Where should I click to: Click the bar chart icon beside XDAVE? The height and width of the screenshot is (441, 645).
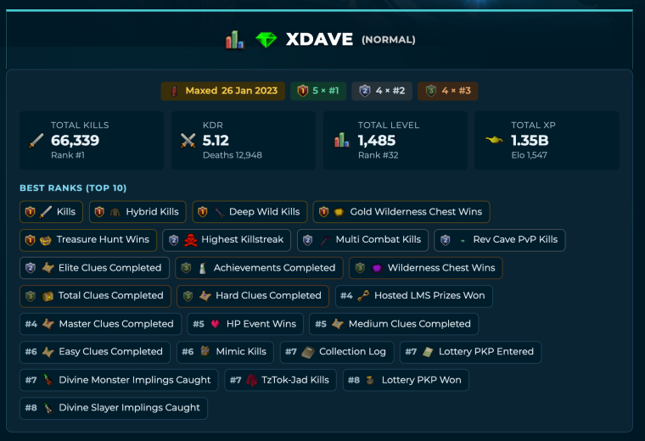pyautogui.click(x=235, y=40)
